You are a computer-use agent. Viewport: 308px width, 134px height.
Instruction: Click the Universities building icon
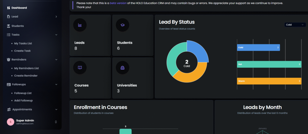coord(122,68)
